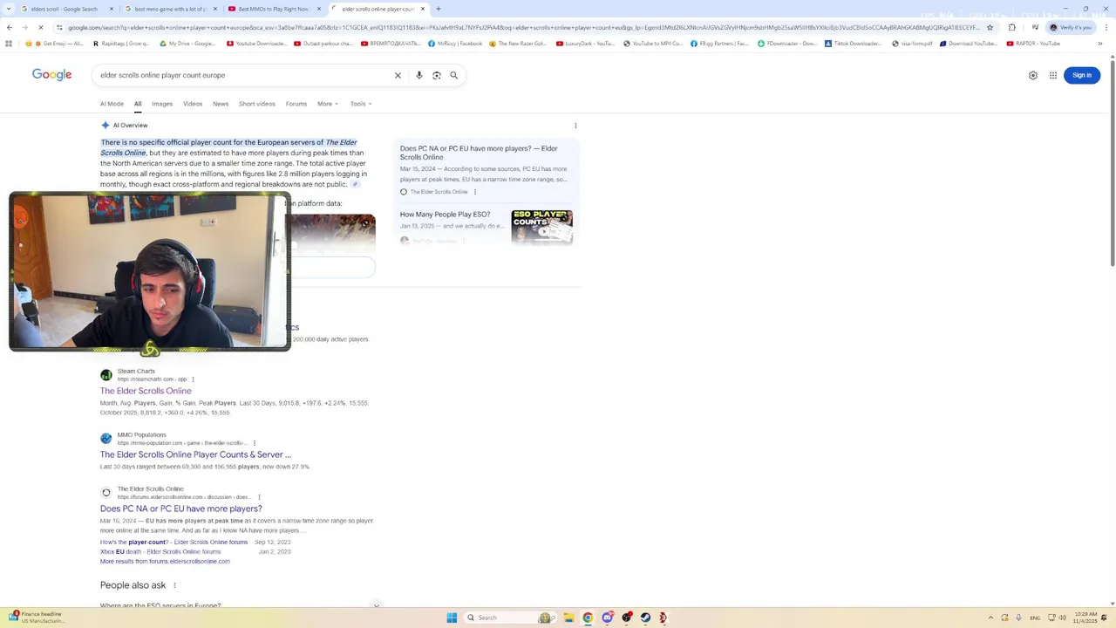Open Discord from the taskbar

tap(607, 618)
